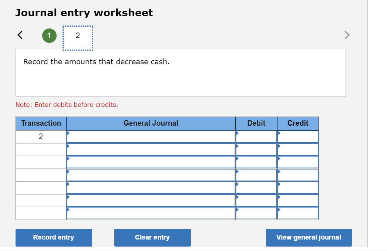Select sixth row General Journal account field
The height and width of the screenshot is (251, 387).
pos(151,200)
